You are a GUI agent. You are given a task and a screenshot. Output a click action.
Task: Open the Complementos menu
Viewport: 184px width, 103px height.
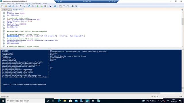37,4
